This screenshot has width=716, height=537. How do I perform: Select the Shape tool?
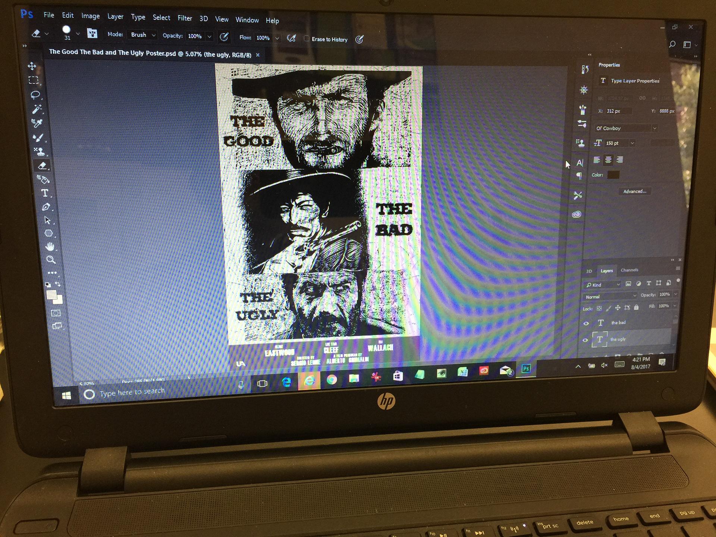tap(48, 233)
